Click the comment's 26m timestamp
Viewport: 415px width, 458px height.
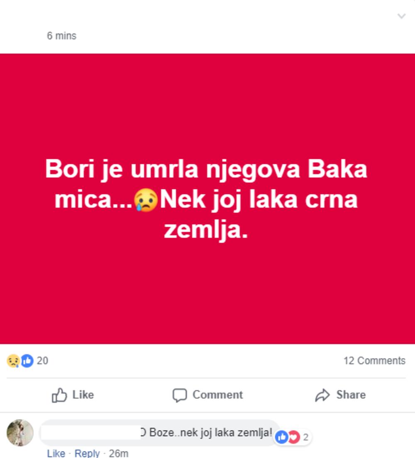pyautogui.click(x=118, y=453)
